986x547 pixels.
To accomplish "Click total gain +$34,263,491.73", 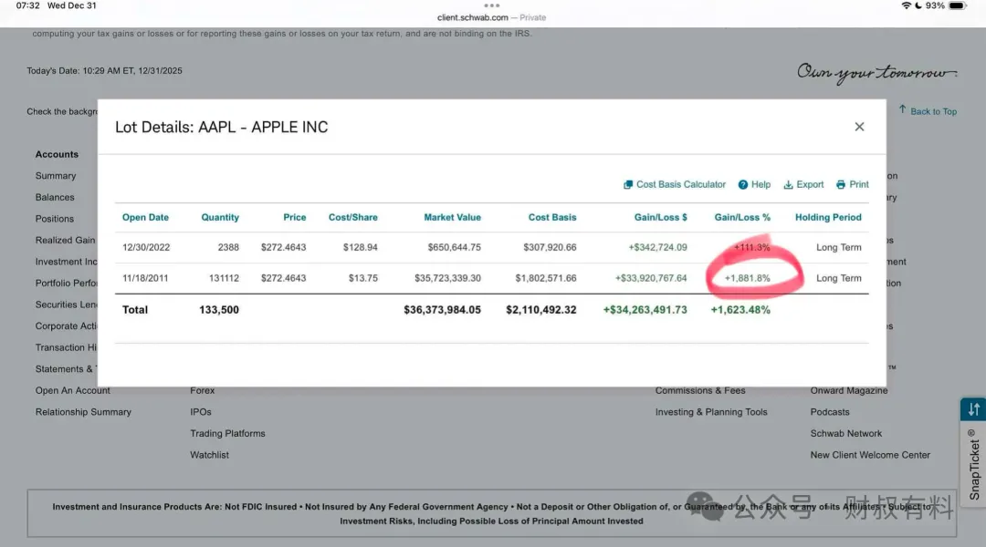I will [645, 310].
